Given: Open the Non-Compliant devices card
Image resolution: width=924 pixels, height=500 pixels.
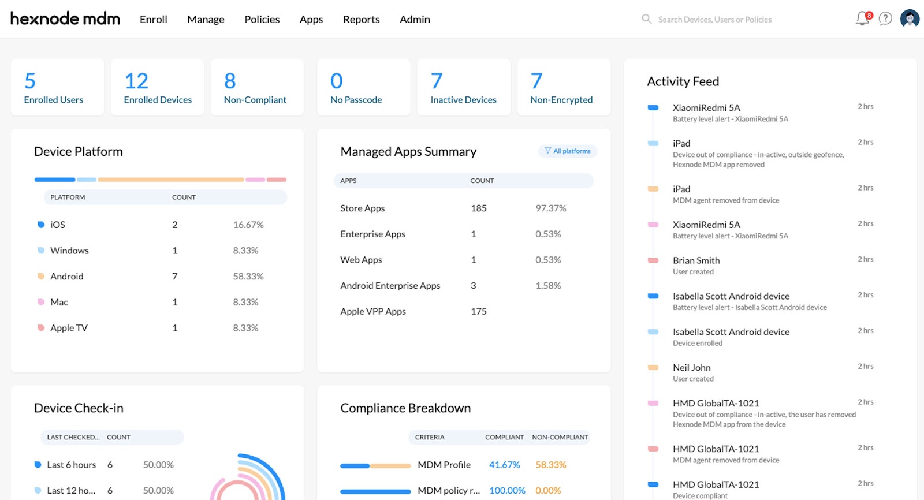Looking at the screenshot, I should tap(256, 88).
